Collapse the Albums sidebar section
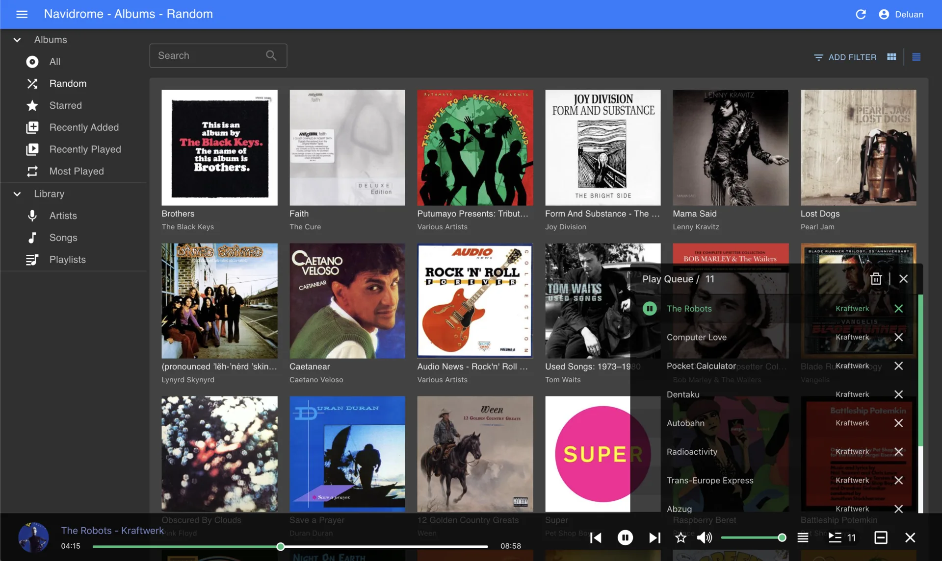 click(x=17, y=40)
